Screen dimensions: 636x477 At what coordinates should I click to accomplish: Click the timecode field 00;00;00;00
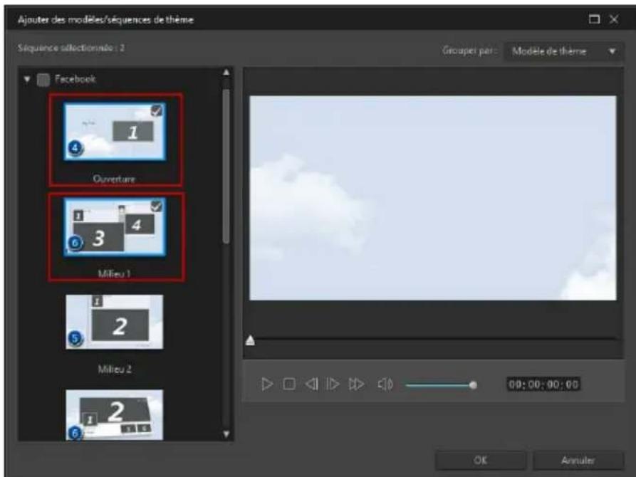point(543,384)
